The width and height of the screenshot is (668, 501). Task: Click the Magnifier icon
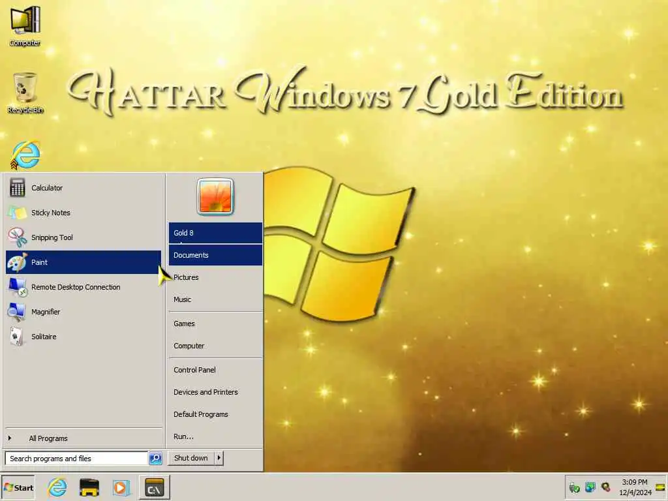(x=17, y=311)
